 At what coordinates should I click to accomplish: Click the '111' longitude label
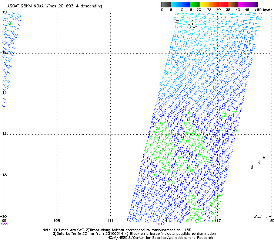click(110, 221)
